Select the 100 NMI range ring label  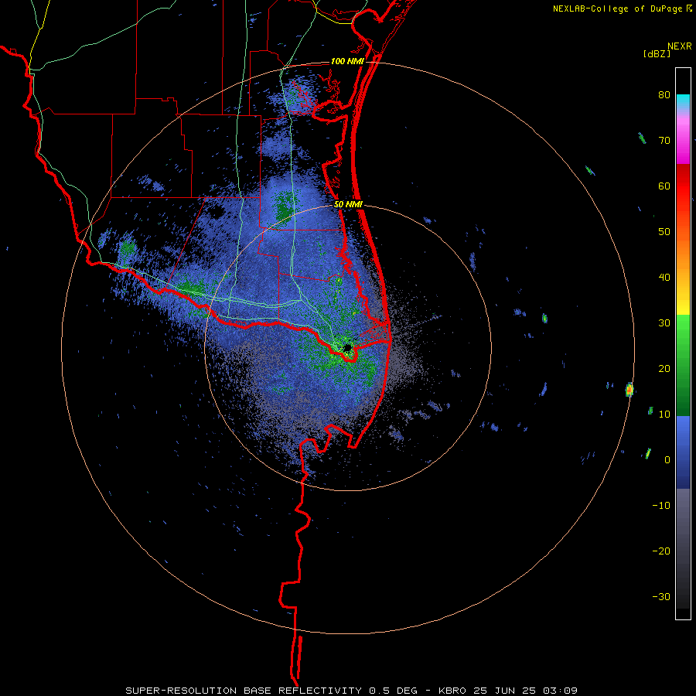tap(347, 61)
